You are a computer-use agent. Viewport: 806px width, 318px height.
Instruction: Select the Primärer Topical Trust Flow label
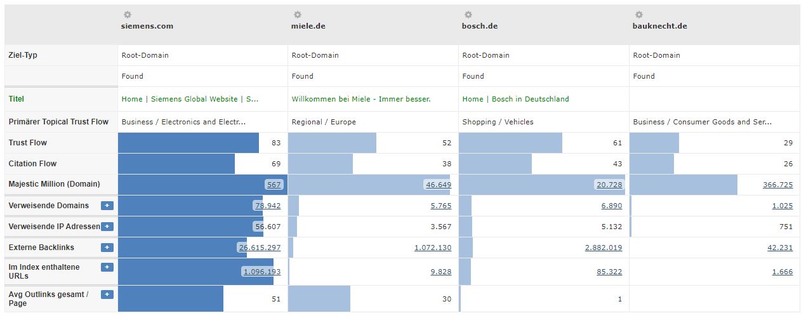pyautogui.click(x=58, y=122)
